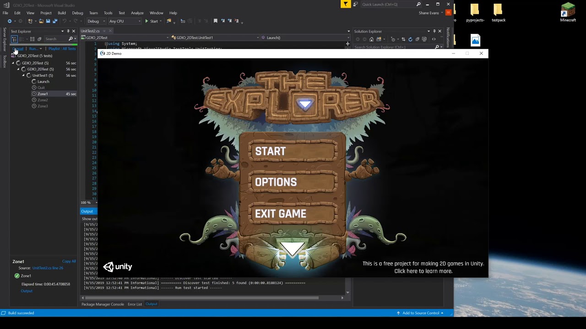
Task: Open the Launch() member dropdown
Action: pos(348,37)
